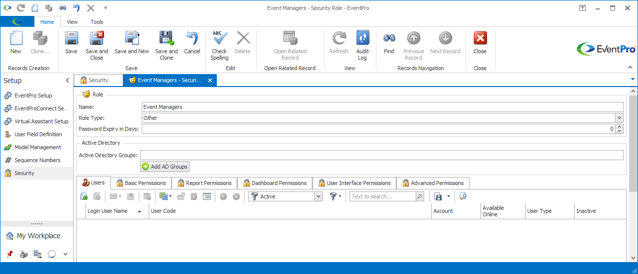The width and height of the screenshot is (638, 274).
Task: Open the Basic Permissions tab
Action: [x=141, y=183]
